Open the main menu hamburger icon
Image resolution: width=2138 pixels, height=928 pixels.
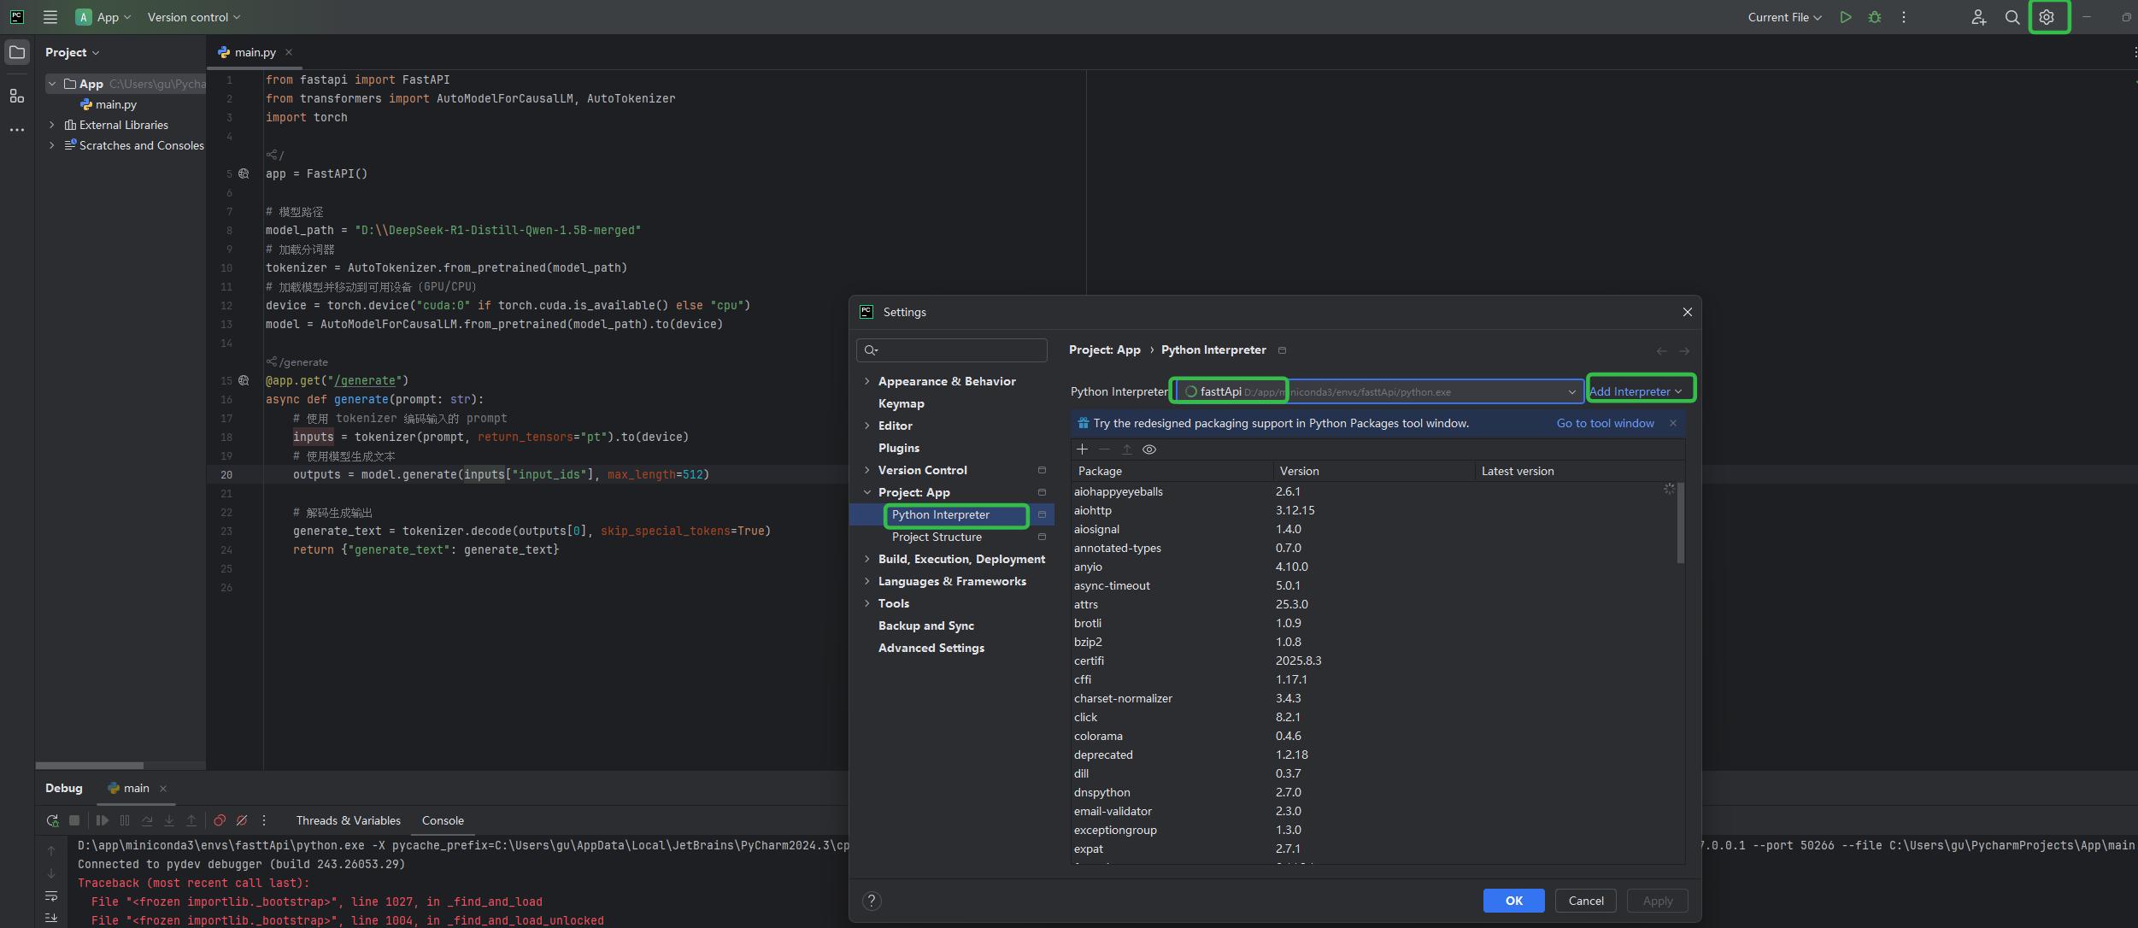point(50,17)
